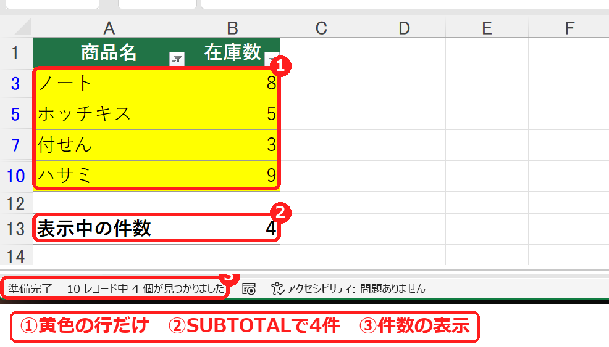The height and width of the screenshot is (347, 609).
Task: Select the ホッチキス cell
Action: point(109,115)
